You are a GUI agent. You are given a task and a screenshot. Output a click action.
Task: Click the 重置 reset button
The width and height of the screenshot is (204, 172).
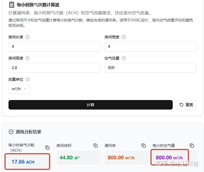click(x=186, y=105)
